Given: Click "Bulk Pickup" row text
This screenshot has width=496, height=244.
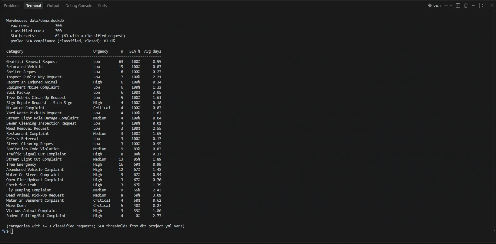Looking at the screenshot, I should point(18,93).
